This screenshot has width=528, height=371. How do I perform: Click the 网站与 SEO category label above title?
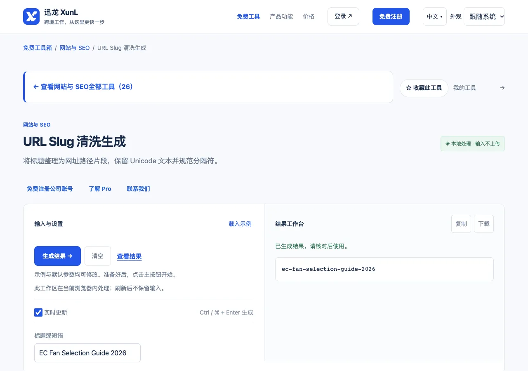tap(37, 125)
